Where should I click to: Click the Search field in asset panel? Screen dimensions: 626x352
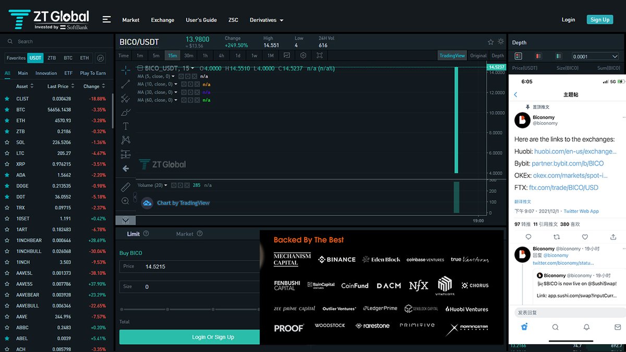57,41
